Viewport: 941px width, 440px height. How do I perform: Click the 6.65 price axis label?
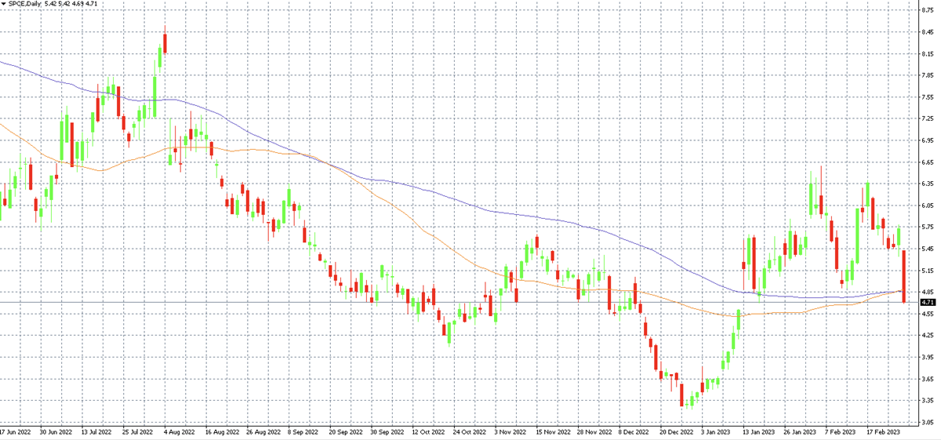[x=928, y=162]
